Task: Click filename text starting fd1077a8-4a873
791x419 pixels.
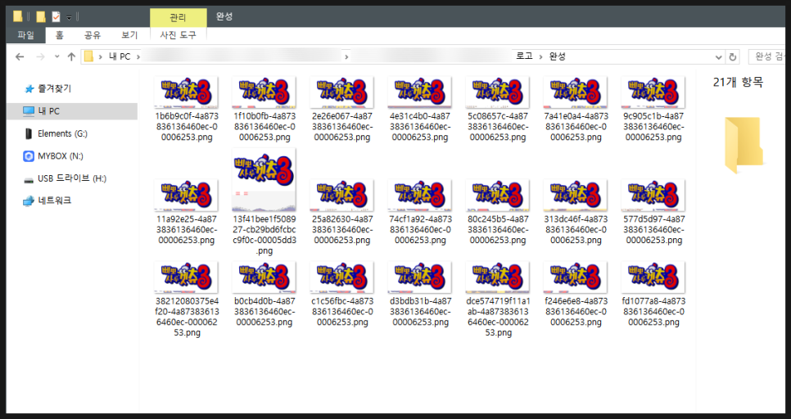Action: pyautogui.click(x=653, y=312)
